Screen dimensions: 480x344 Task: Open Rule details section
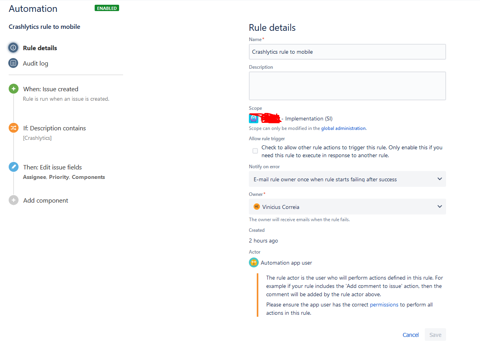coord(40,48)
